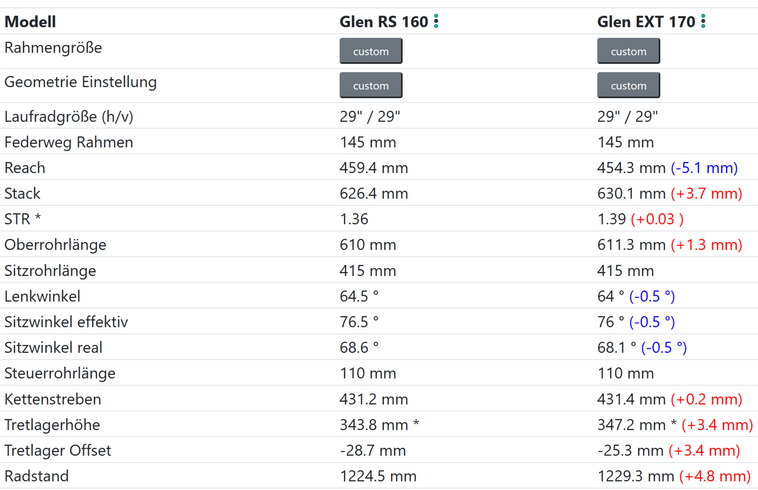Click the Radstand row label
The width and height of the screenshot is (758, 490).
click(37, 476)
